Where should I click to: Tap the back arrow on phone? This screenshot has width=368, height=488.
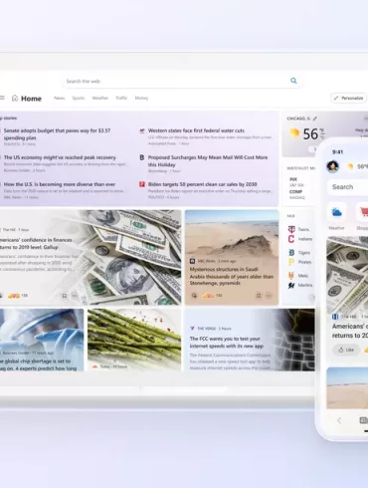339,420
